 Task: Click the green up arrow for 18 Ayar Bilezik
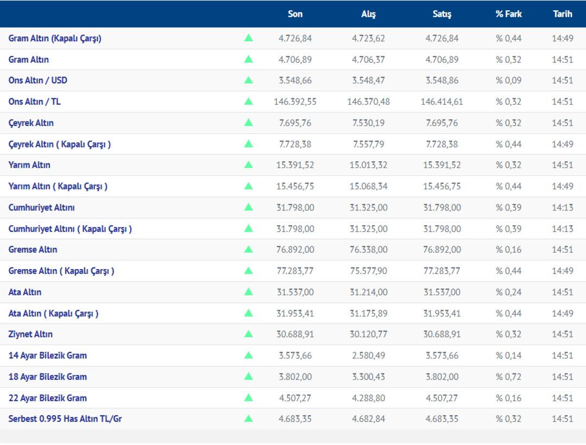pos(249,377)
